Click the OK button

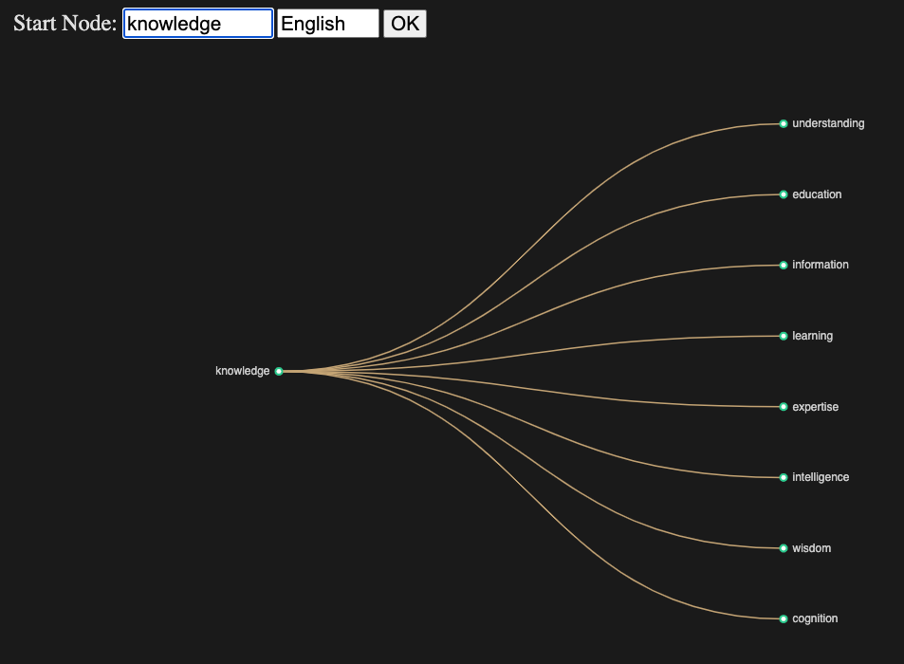405,24
